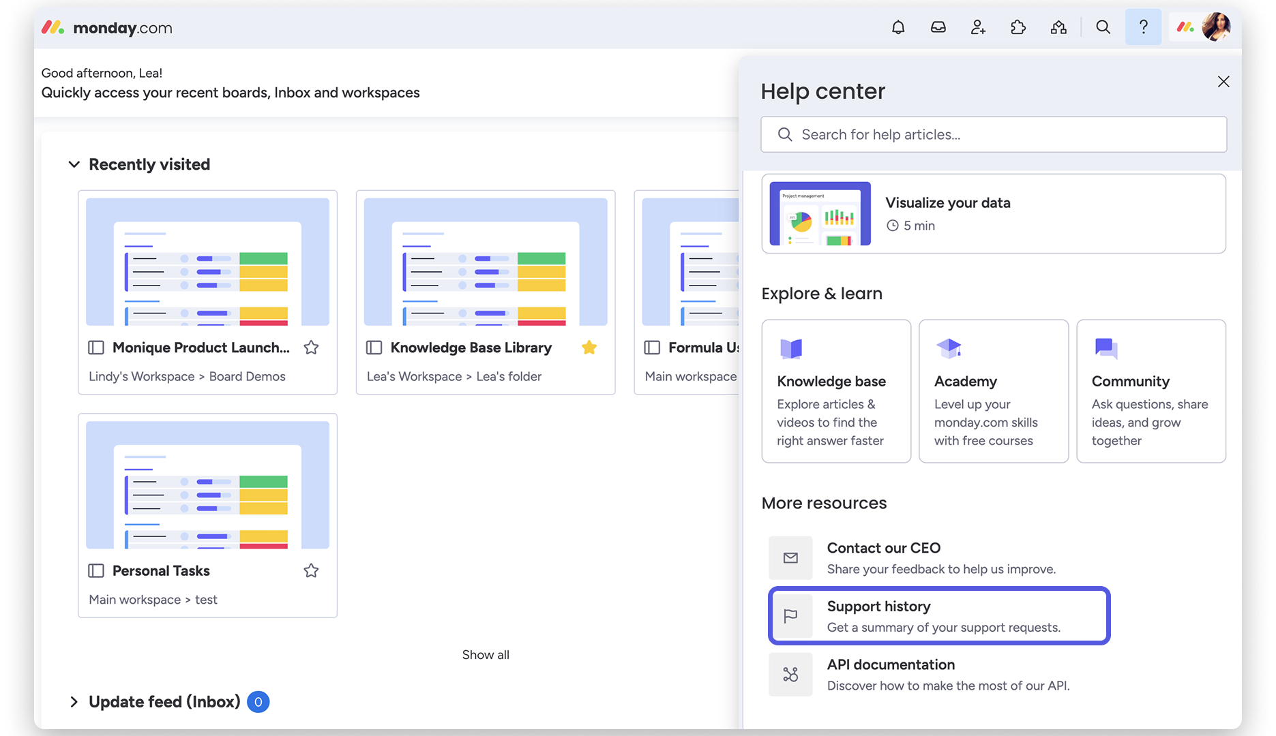Toggle the help question mark button

click(1144, 27)
